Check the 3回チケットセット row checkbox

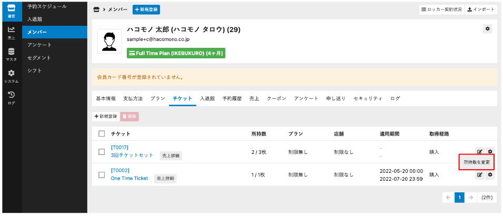pos(102,152)
